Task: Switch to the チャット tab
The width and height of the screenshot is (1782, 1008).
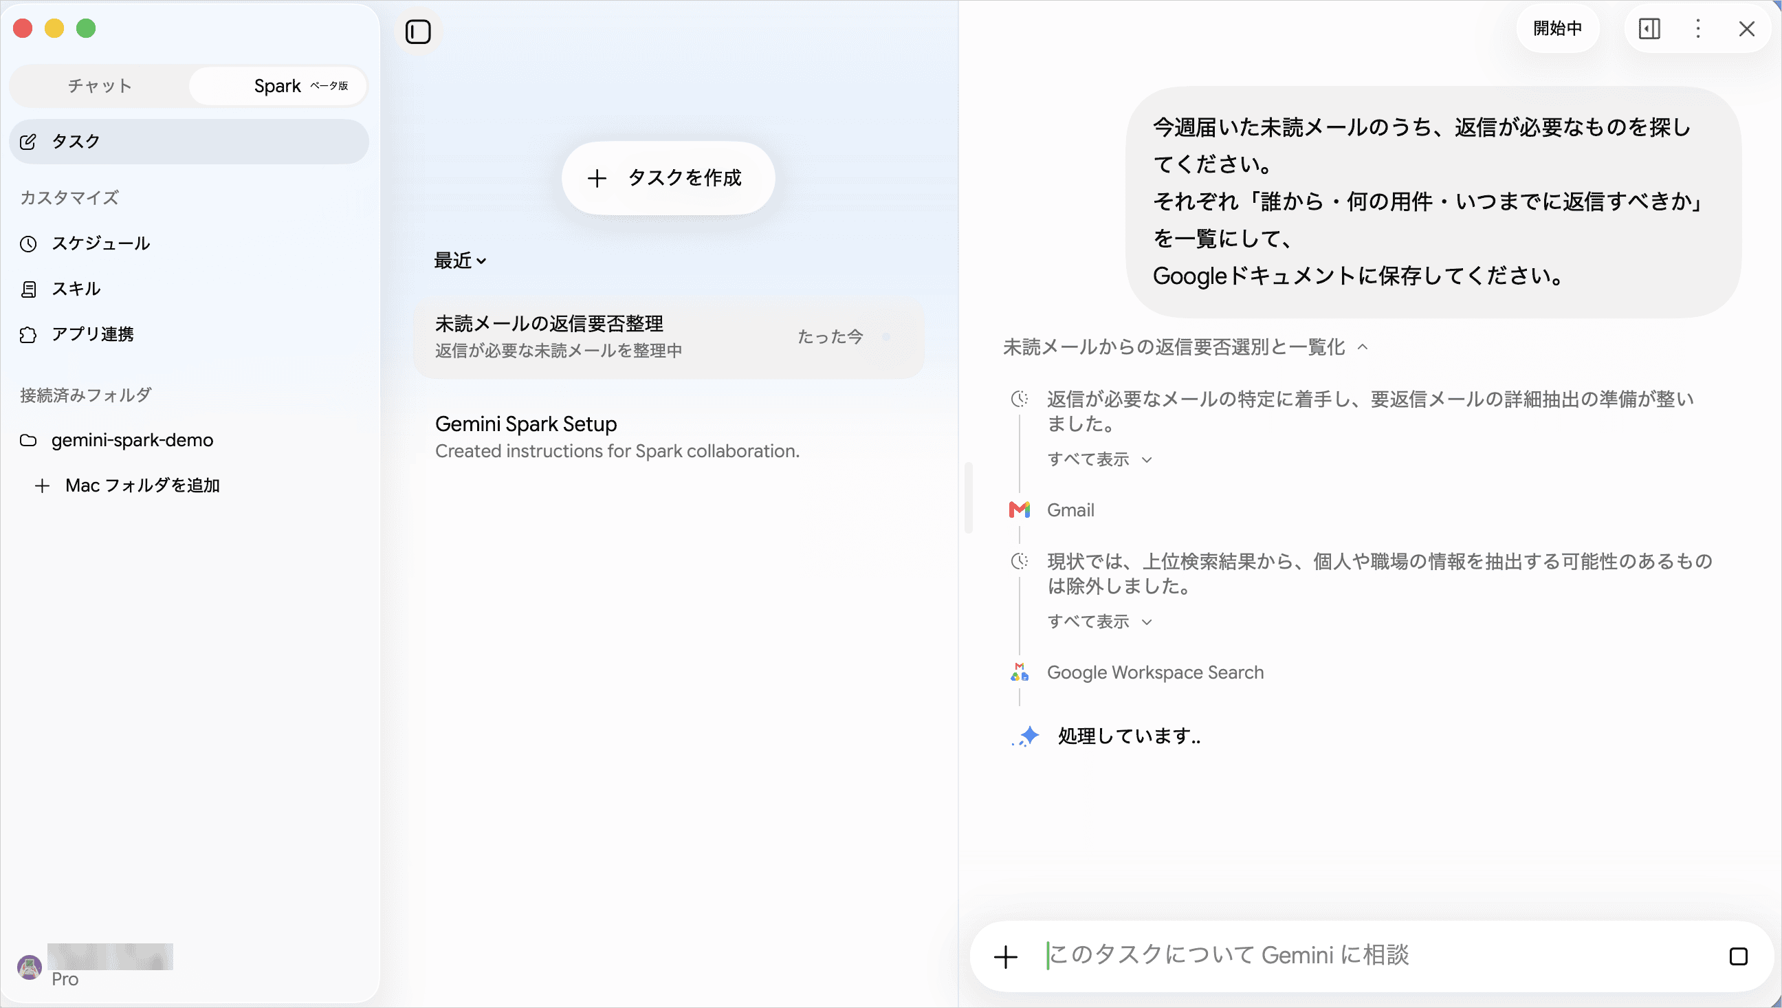Action: pos(100,87)
